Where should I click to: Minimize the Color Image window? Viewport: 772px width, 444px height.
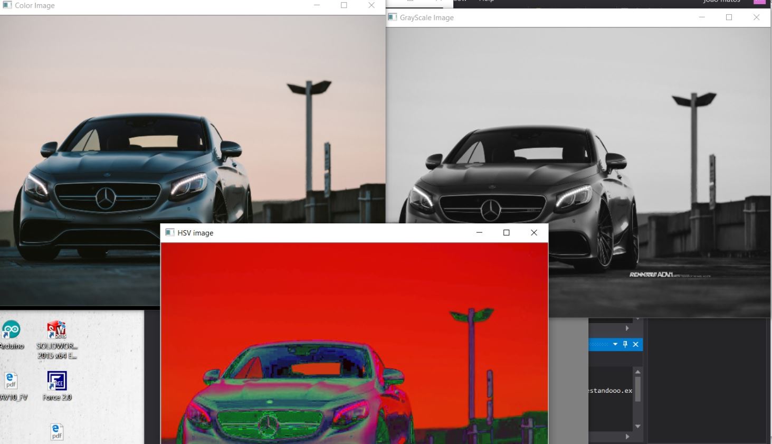317,5
